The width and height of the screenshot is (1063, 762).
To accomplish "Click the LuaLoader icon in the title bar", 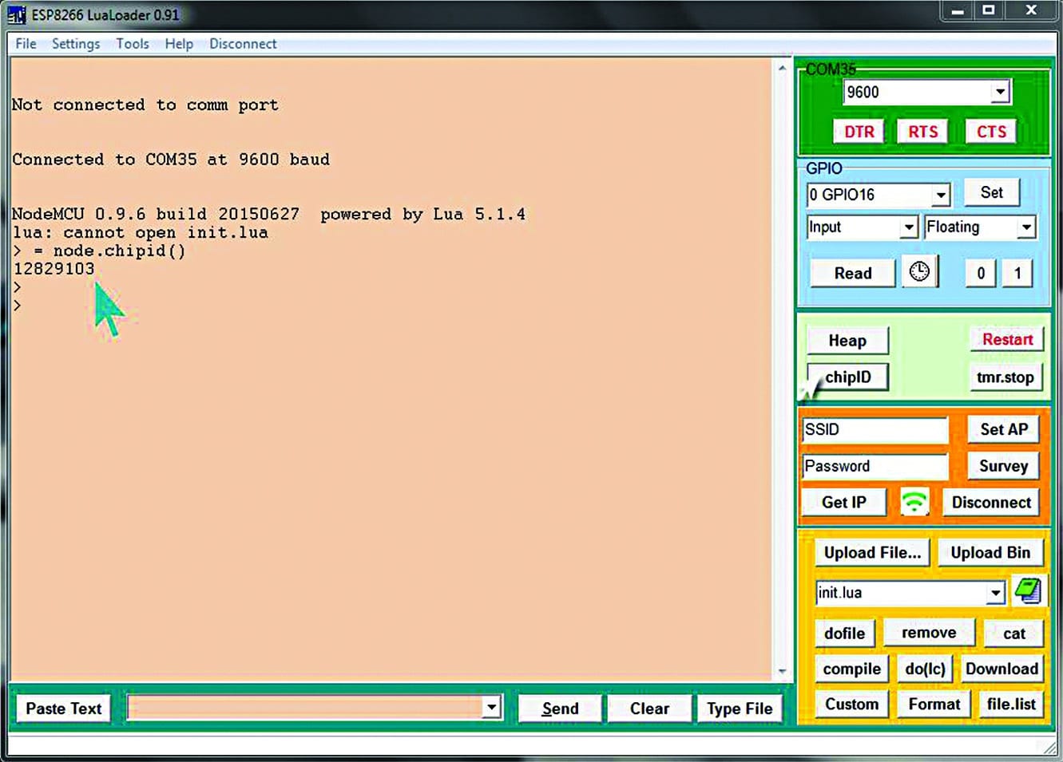I will [16, 14].
